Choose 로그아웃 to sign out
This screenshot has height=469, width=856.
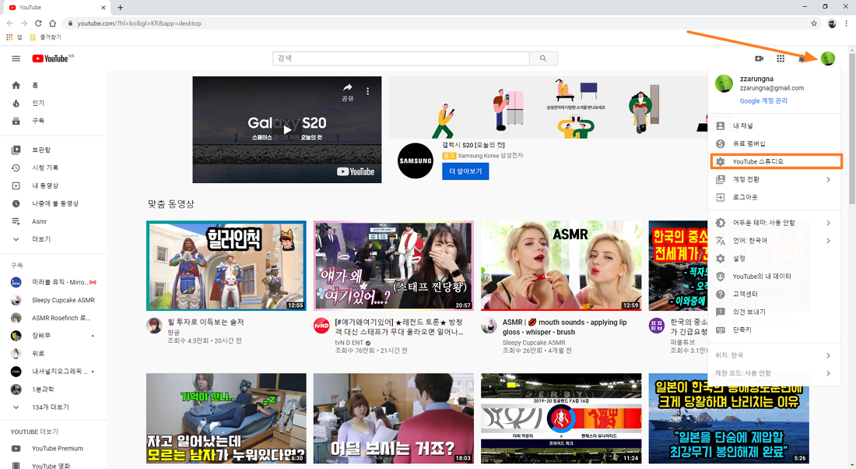[x=774, y=197]
